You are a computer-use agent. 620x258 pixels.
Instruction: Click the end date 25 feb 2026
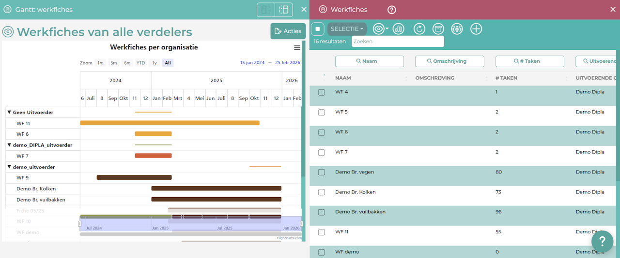pos(288,63)
